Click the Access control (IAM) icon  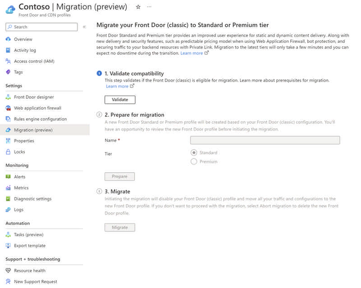(8, 61)
